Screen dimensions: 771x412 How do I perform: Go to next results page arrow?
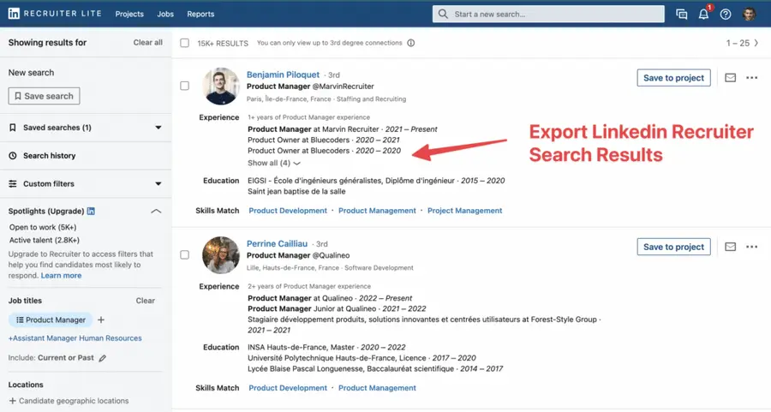[756, 43]
